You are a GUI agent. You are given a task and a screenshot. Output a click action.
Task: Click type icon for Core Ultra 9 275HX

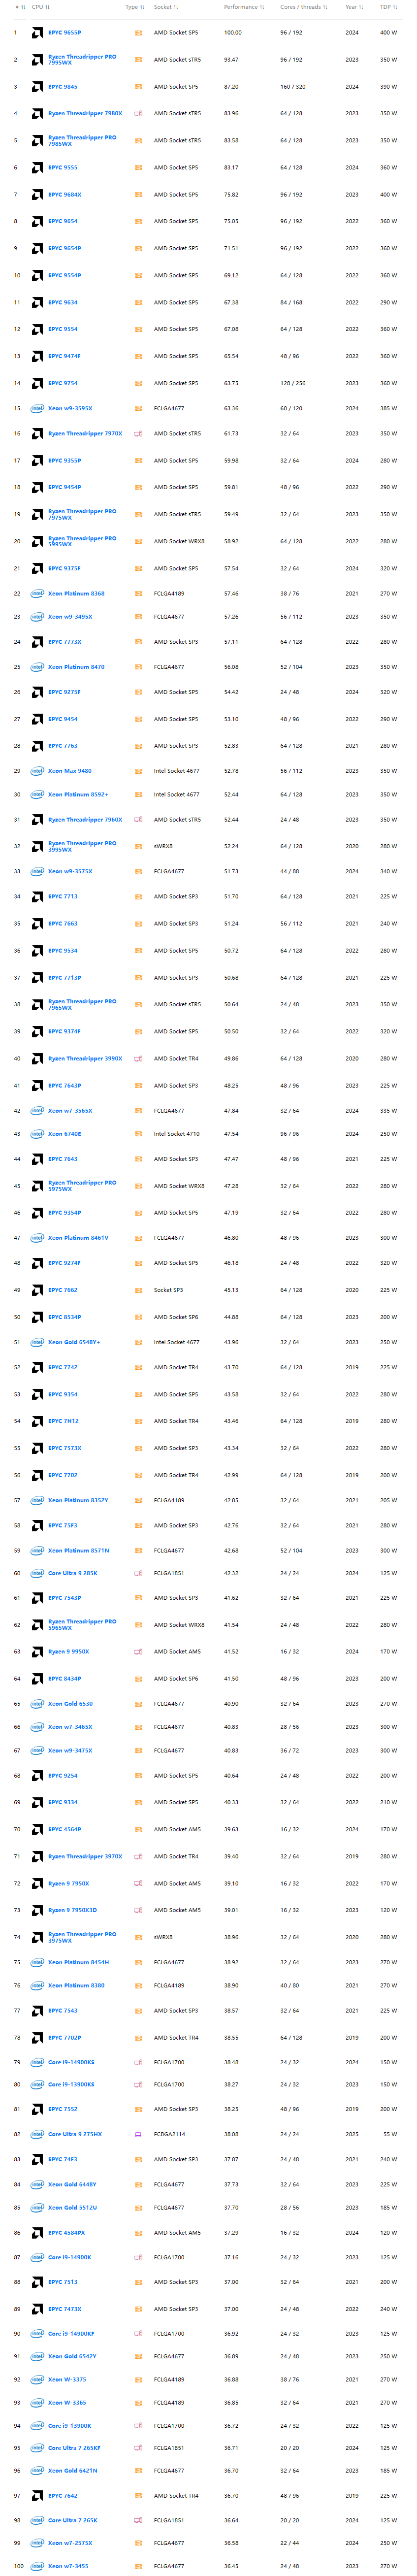tap(138, 2134)
